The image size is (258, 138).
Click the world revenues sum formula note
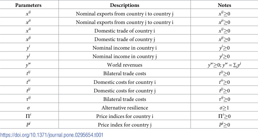pos(224,65)
